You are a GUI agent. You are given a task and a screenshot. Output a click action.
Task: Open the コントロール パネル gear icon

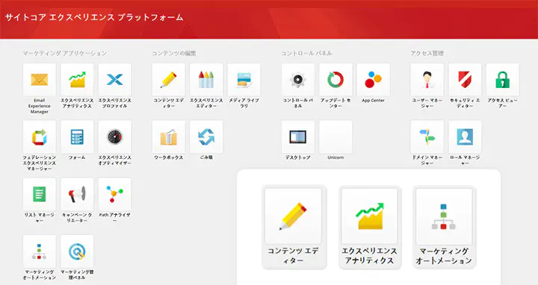(298, 80)
